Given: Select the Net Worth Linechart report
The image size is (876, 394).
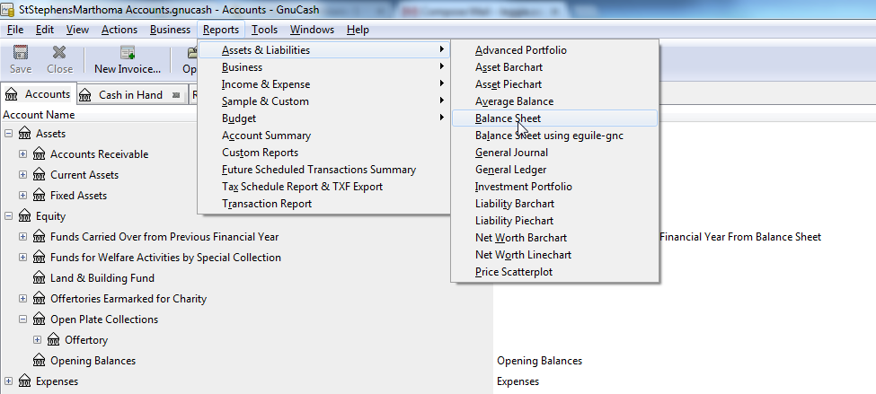Looking at the screenshot, I should coord(554,255).
